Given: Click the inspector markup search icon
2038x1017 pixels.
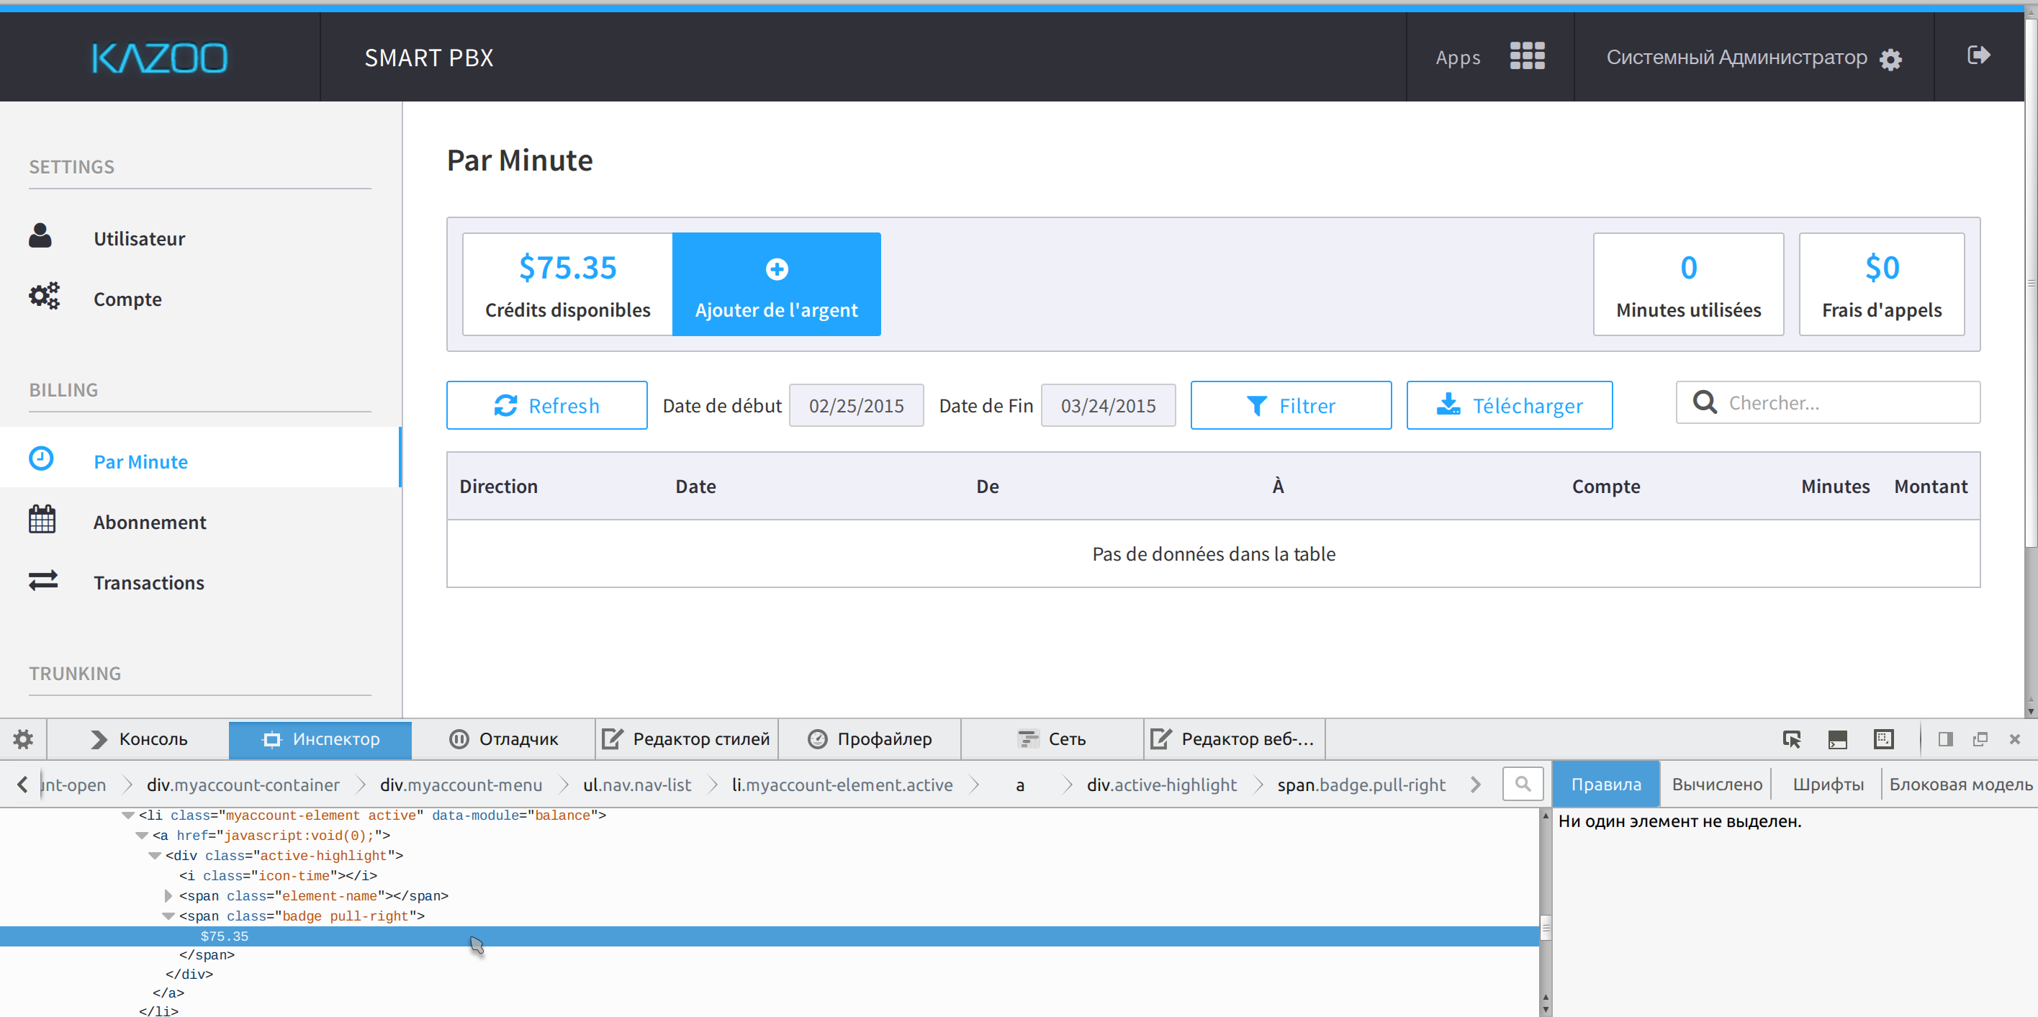Looking at the screenshot, I should pyautogui.click(x=1523, y=785).
